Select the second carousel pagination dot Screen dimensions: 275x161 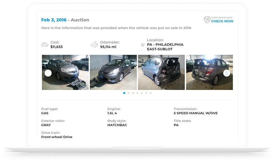click(x=129, y=93)
